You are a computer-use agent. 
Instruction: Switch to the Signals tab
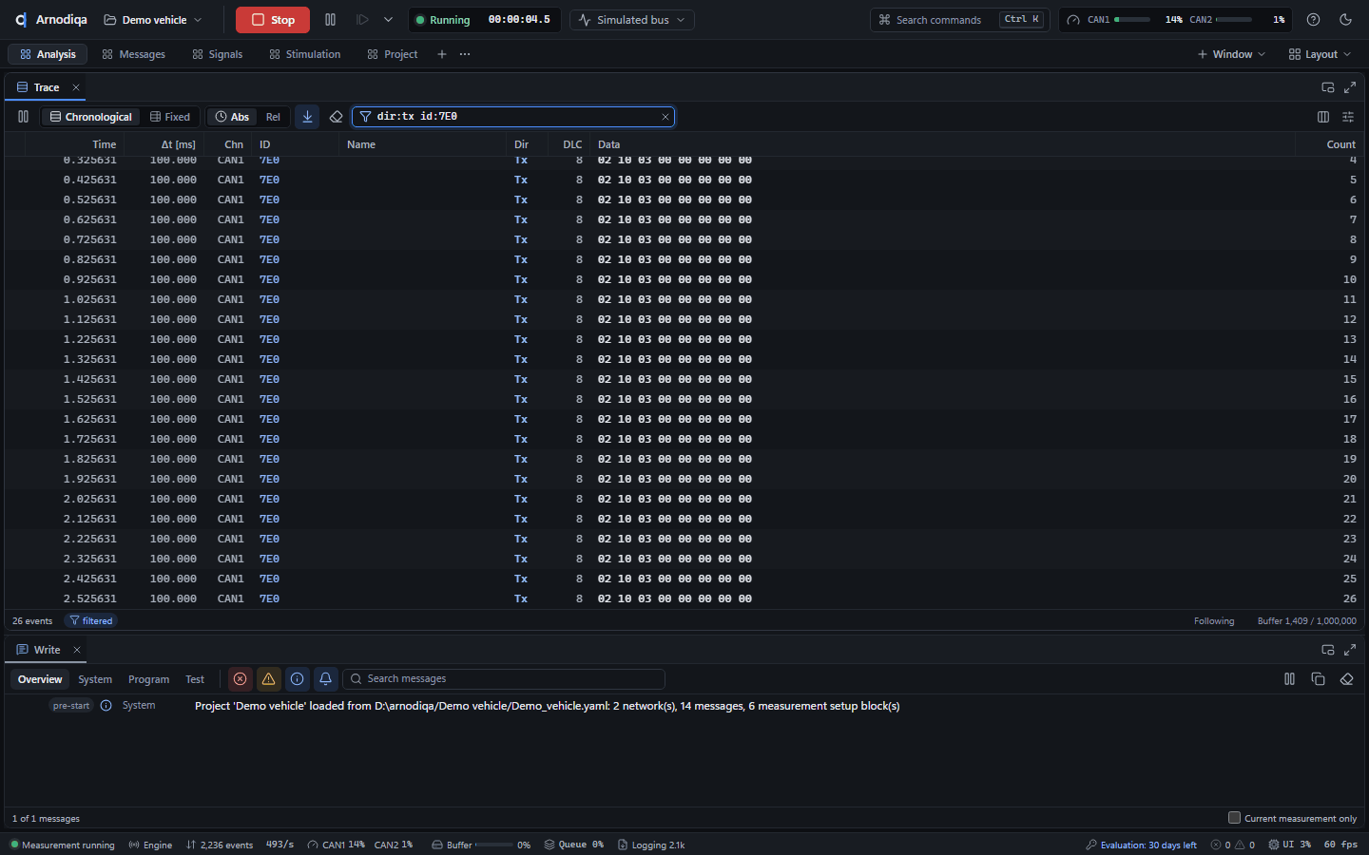218,54
